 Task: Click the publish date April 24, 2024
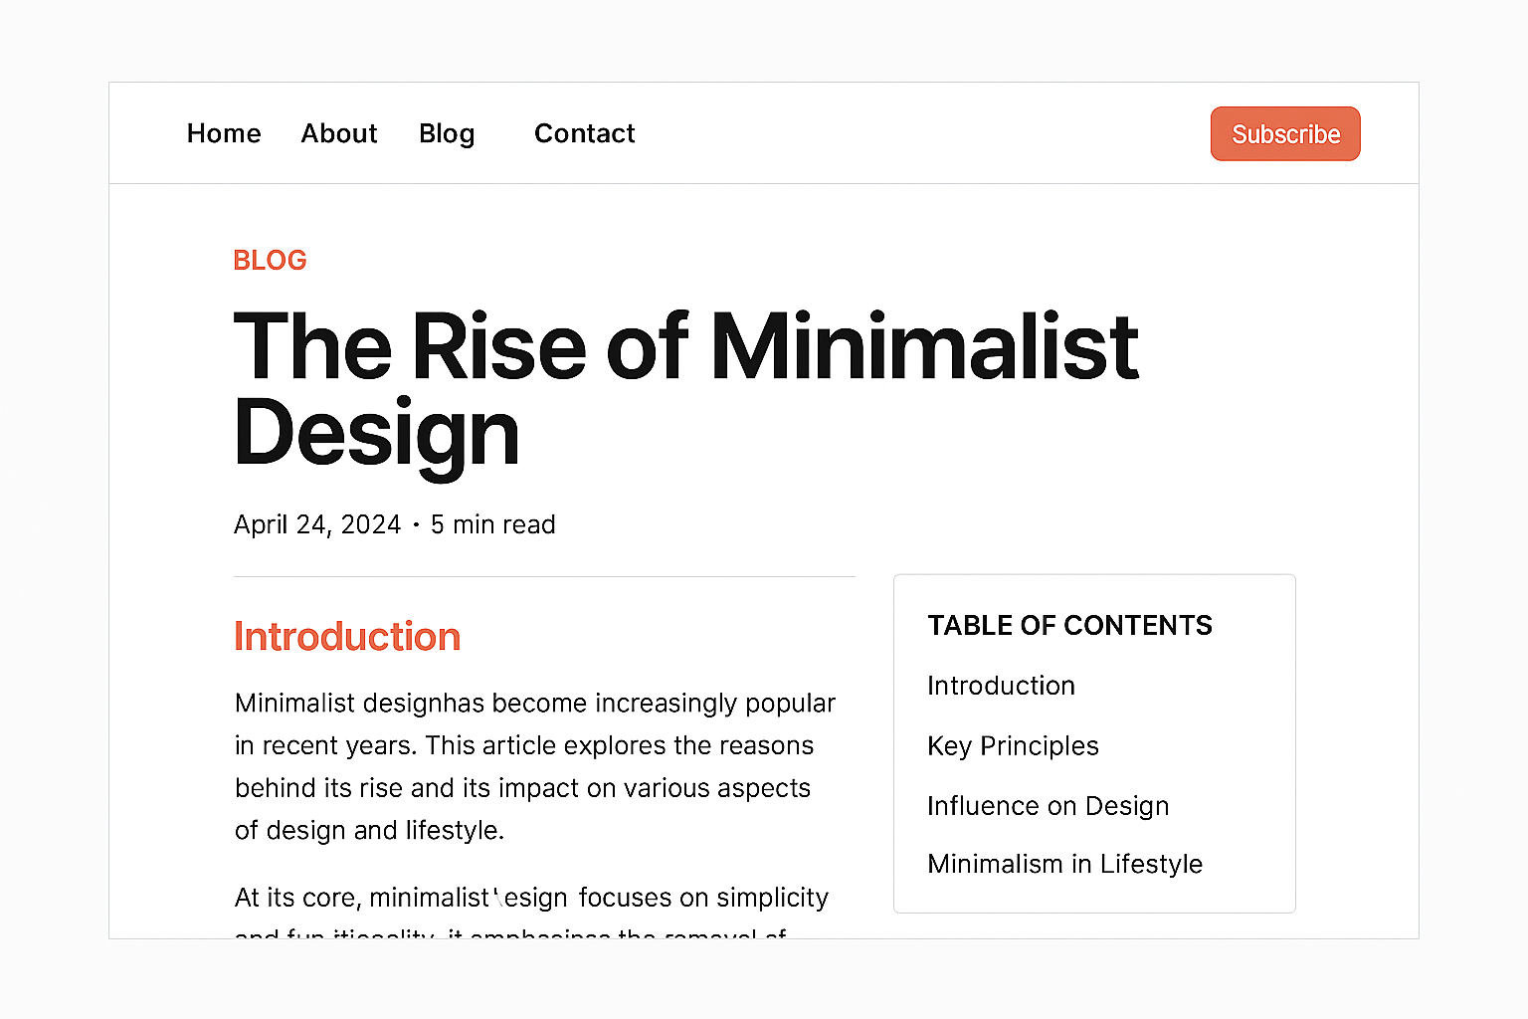[x=317, y=524]
